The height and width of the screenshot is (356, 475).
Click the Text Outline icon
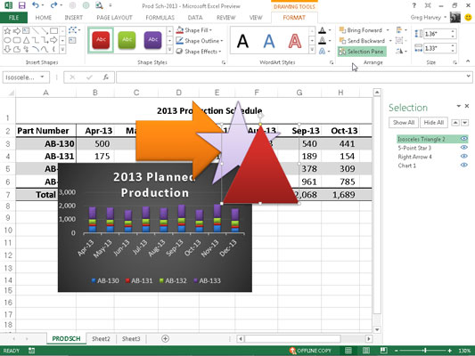click(x=322, y=41)
